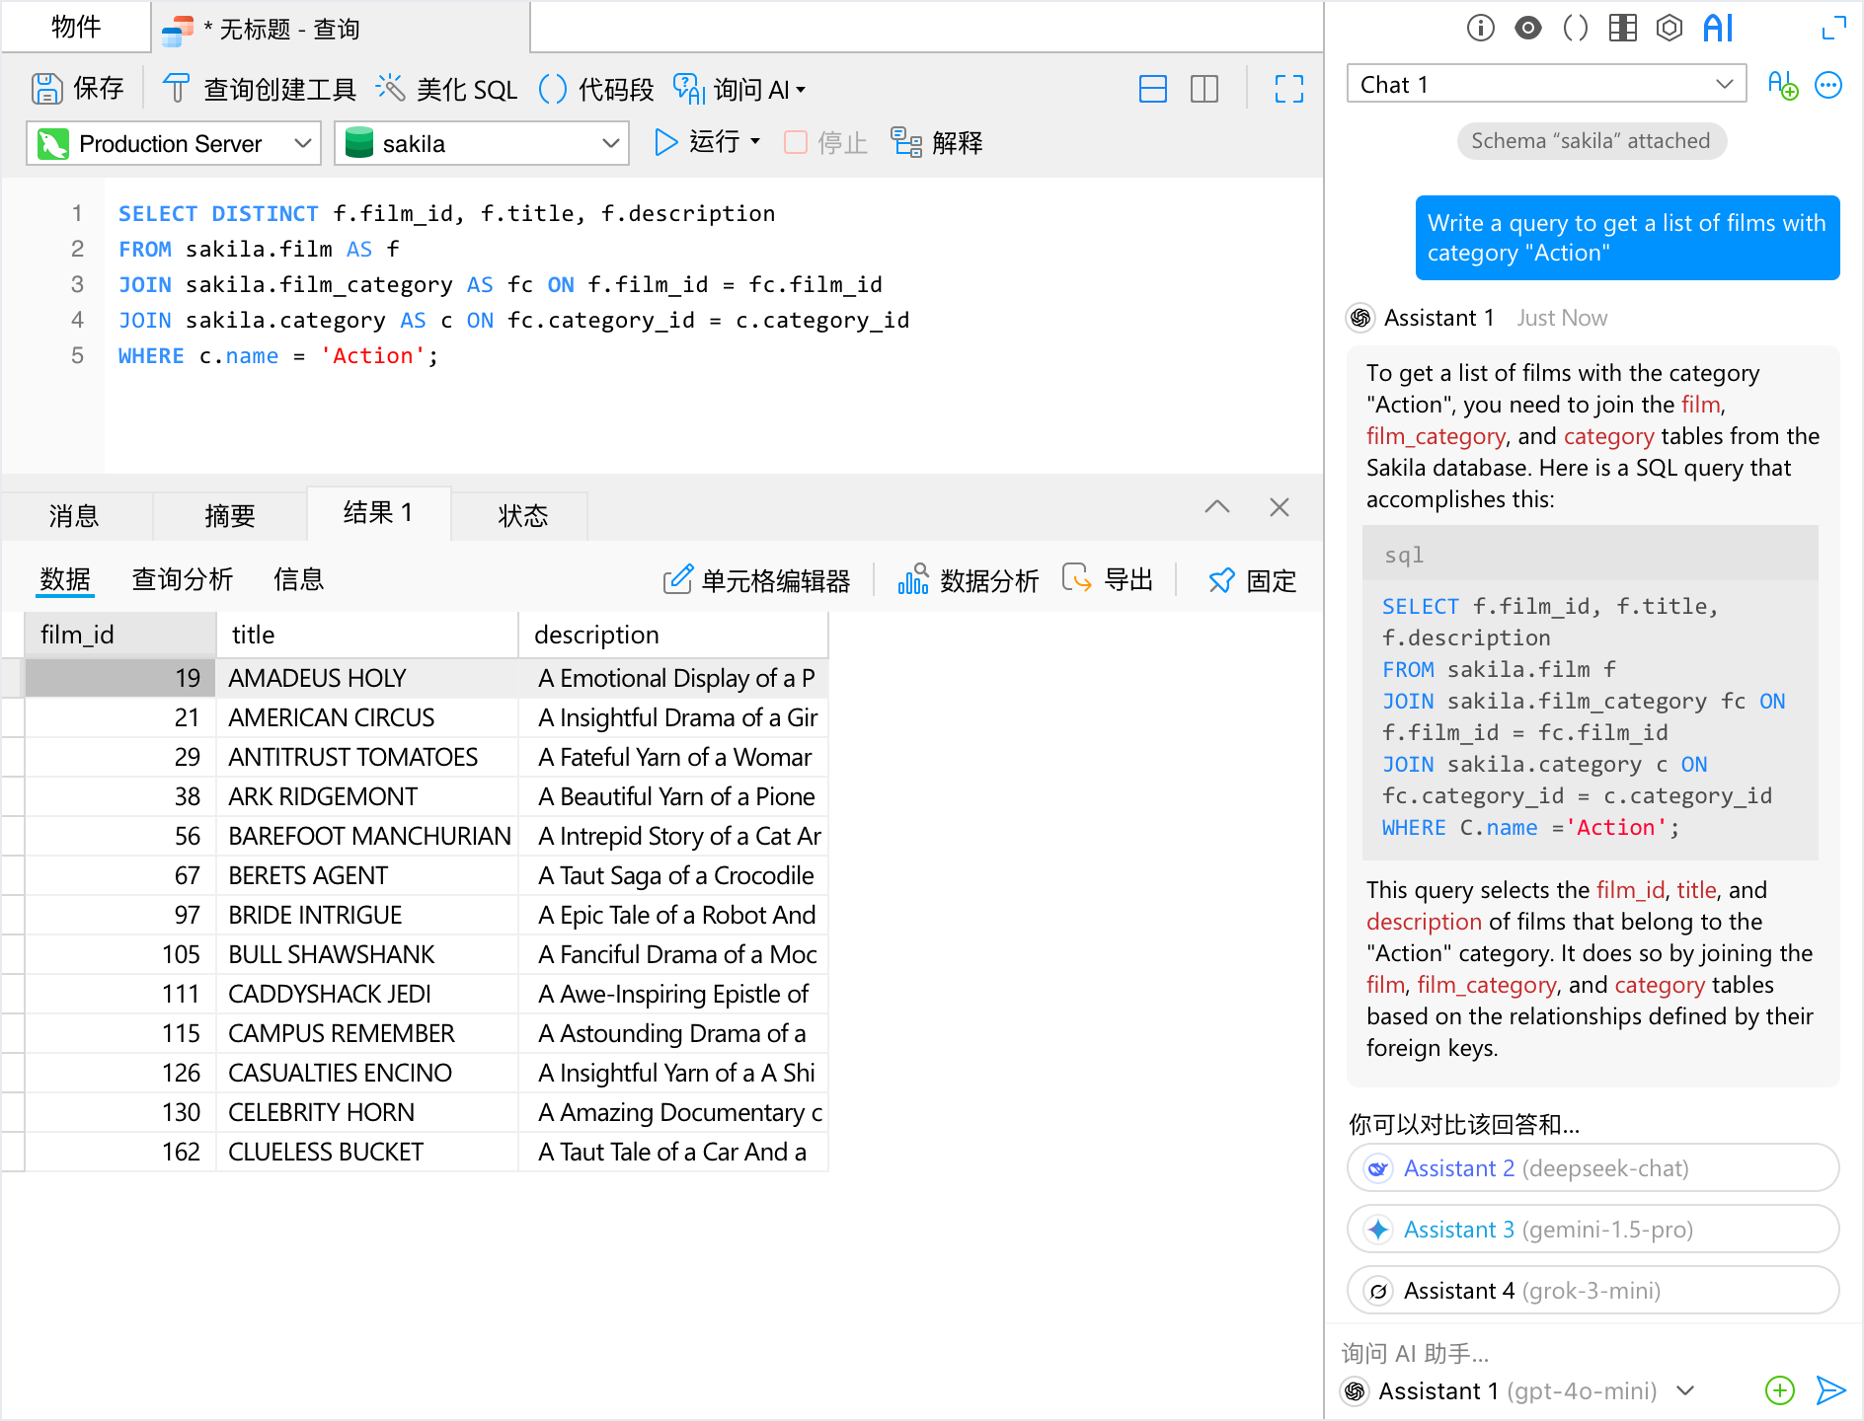Click the Save (保存) icon
This screenshot has width=1864, height=1421.
coord(46,89)
